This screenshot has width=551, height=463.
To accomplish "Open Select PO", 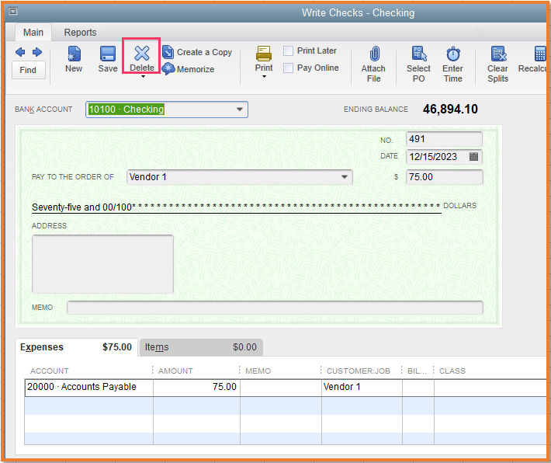I will coord(418,64).
